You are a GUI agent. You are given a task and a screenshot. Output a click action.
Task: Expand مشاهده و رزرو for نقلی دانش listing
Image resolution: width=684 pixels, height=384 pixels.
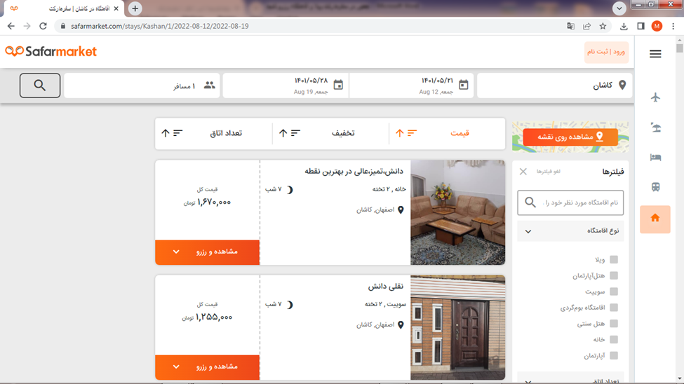207,367
